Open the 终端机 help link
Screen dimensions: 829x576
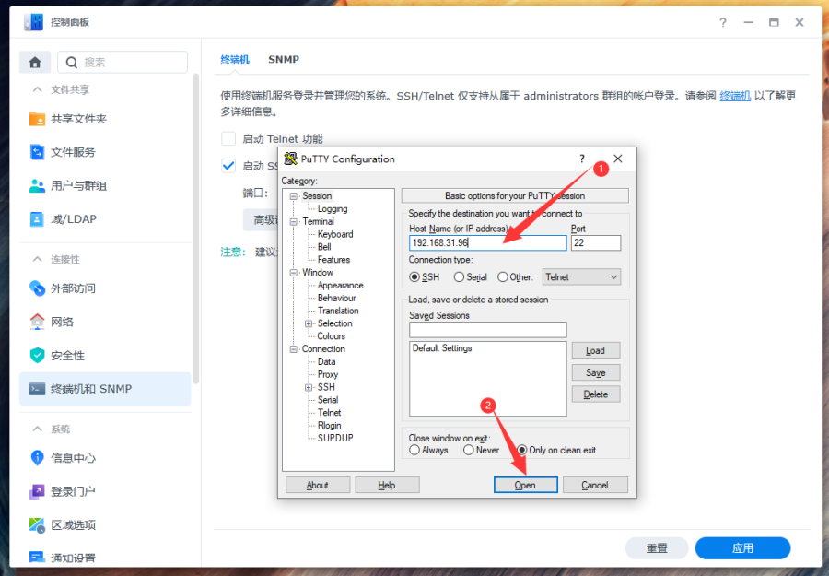[x=735, y=96]
